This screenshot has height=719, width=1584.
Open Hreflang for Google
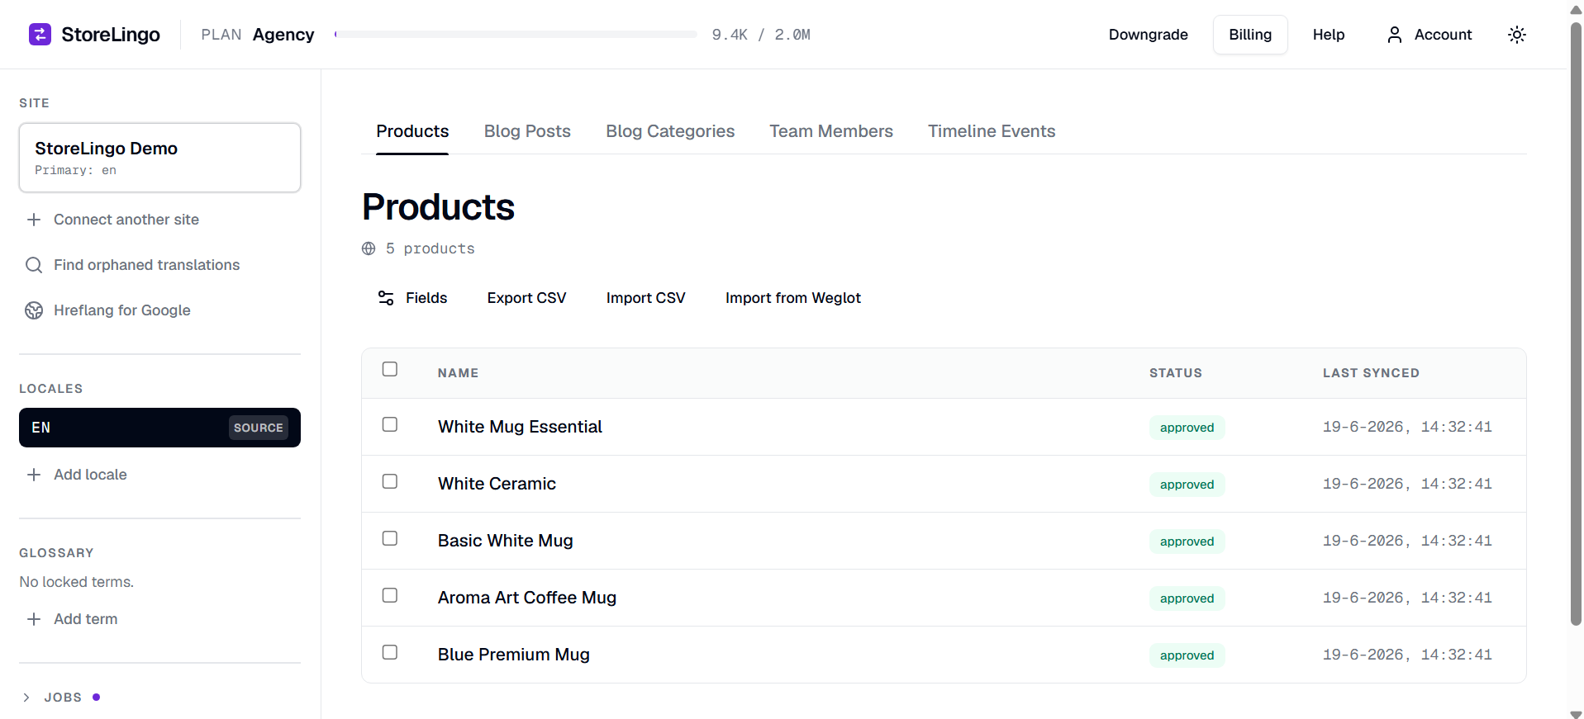[x=122, y=310]
